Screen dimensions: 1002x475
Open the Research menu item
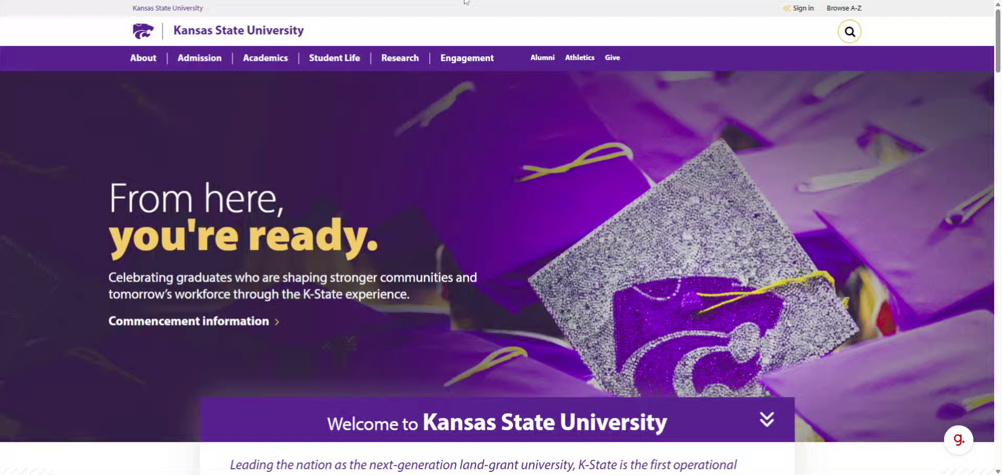coord(400,58)
